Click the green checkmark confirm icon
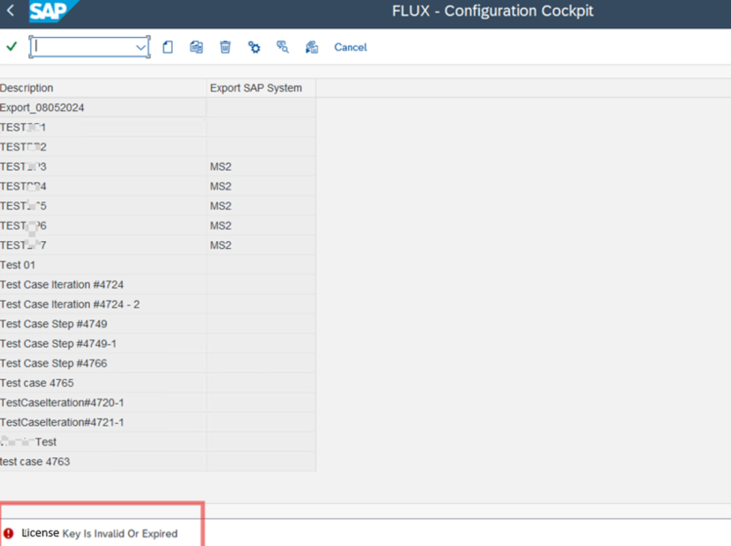This screenshot has width=731, height=546. [x=12, y=47]
